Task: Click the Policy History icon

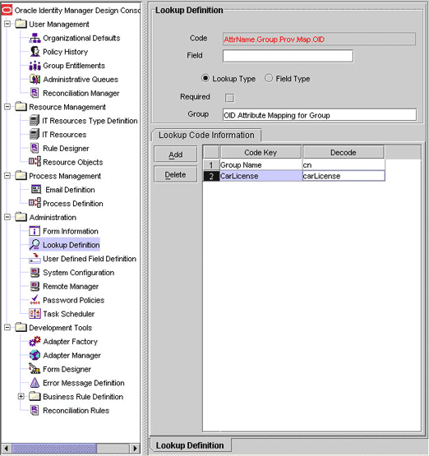Action: [x=35, y=52]
